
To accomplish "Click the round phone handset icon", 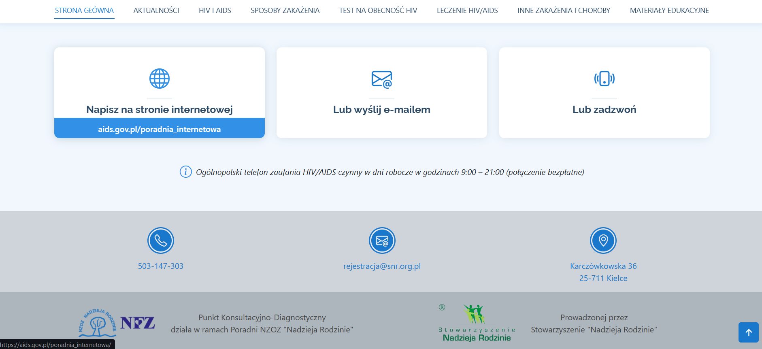I will (161, 240).
